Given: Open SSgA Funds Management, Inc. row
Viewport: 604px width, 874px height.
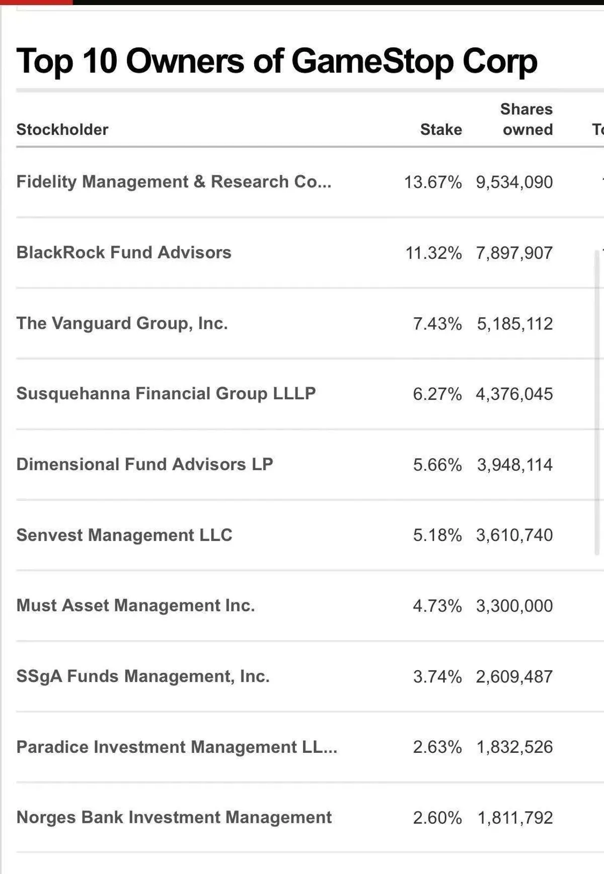Looking at the screenshot, I should click(x=143, y=676).
